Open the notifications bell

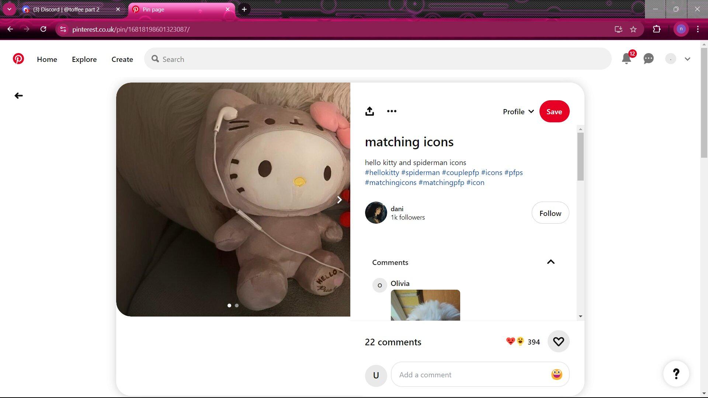[627, 59]
